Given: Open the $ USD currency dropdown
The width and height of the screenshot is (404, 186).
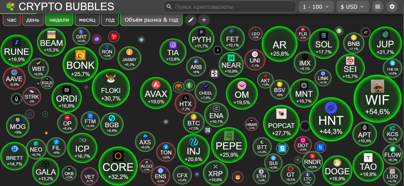Looking at the screenshot, I should coord(352,6).
